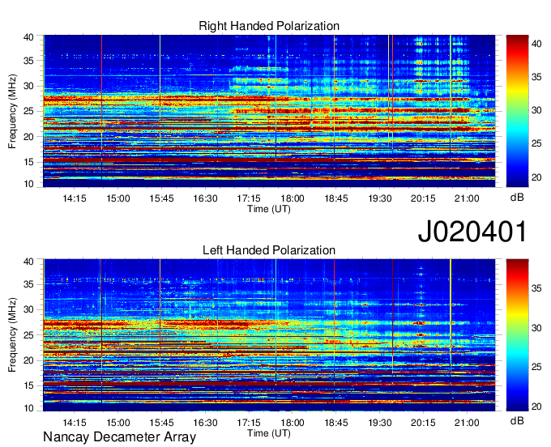Click "21:00" time tick under Left Handed plot
This screenshot has width=551, height=447.
click(x=467, y=423)
